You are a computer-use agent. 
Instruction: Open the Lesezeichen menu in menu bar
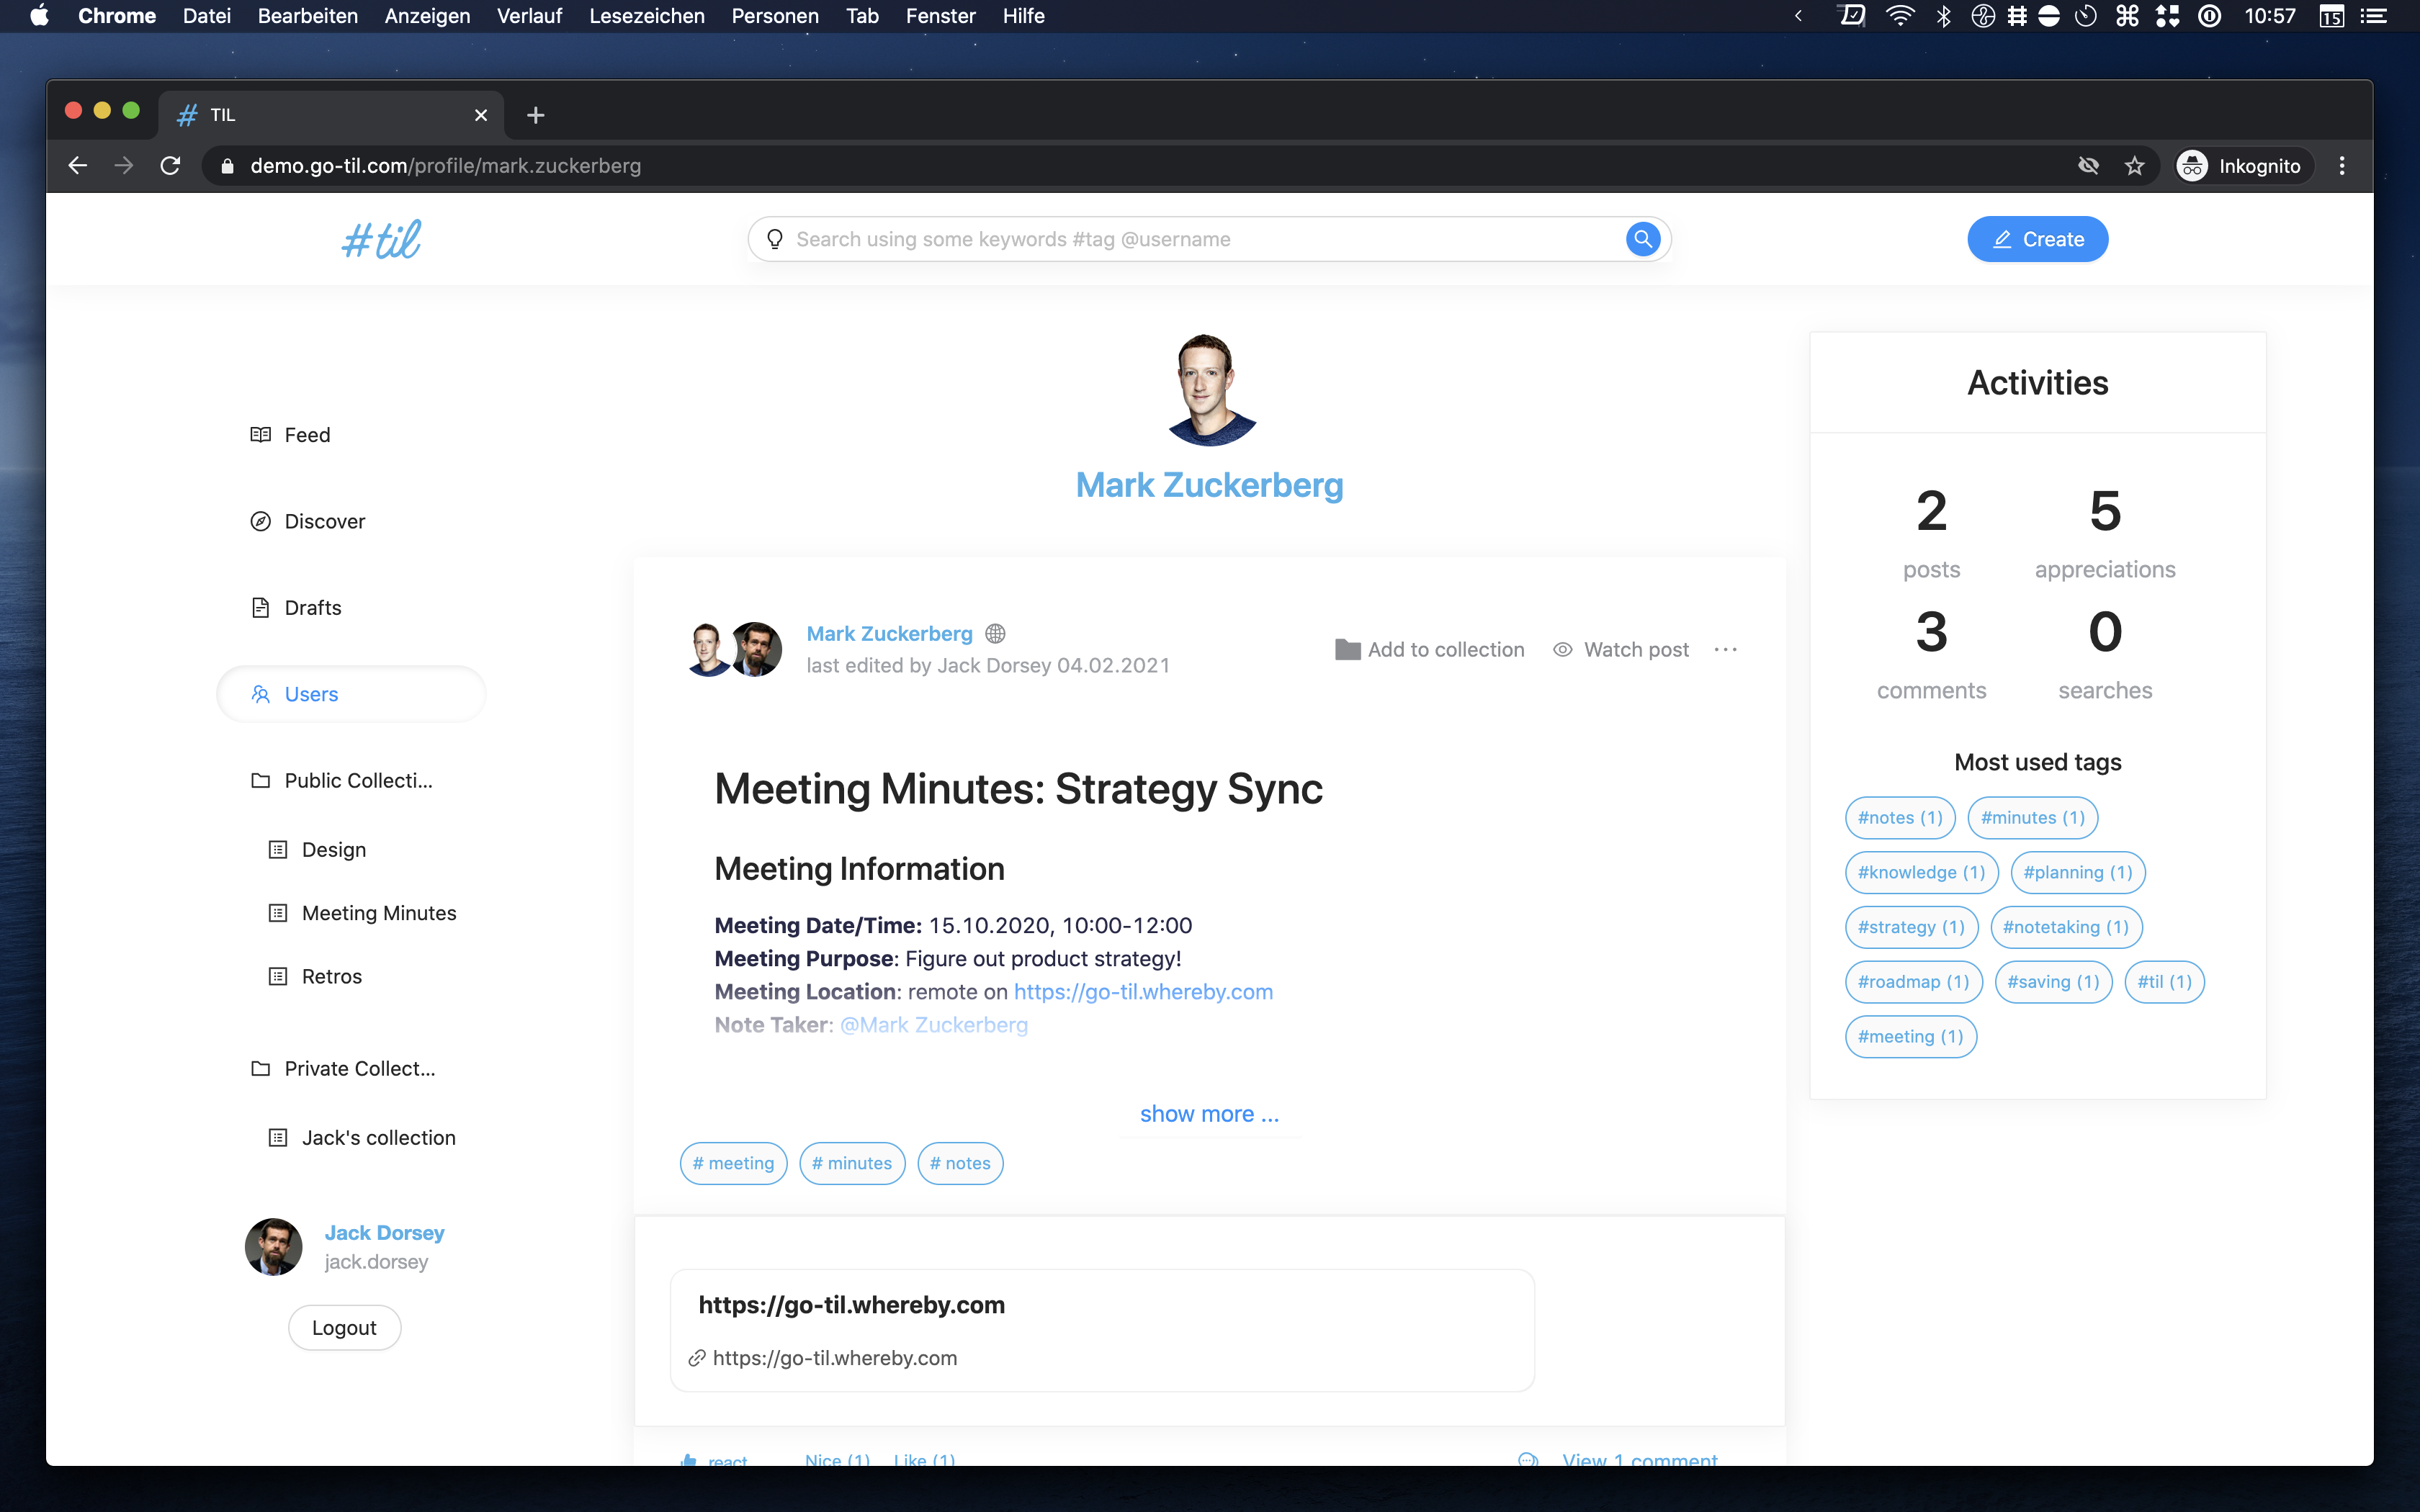click(x=646, y=16)
